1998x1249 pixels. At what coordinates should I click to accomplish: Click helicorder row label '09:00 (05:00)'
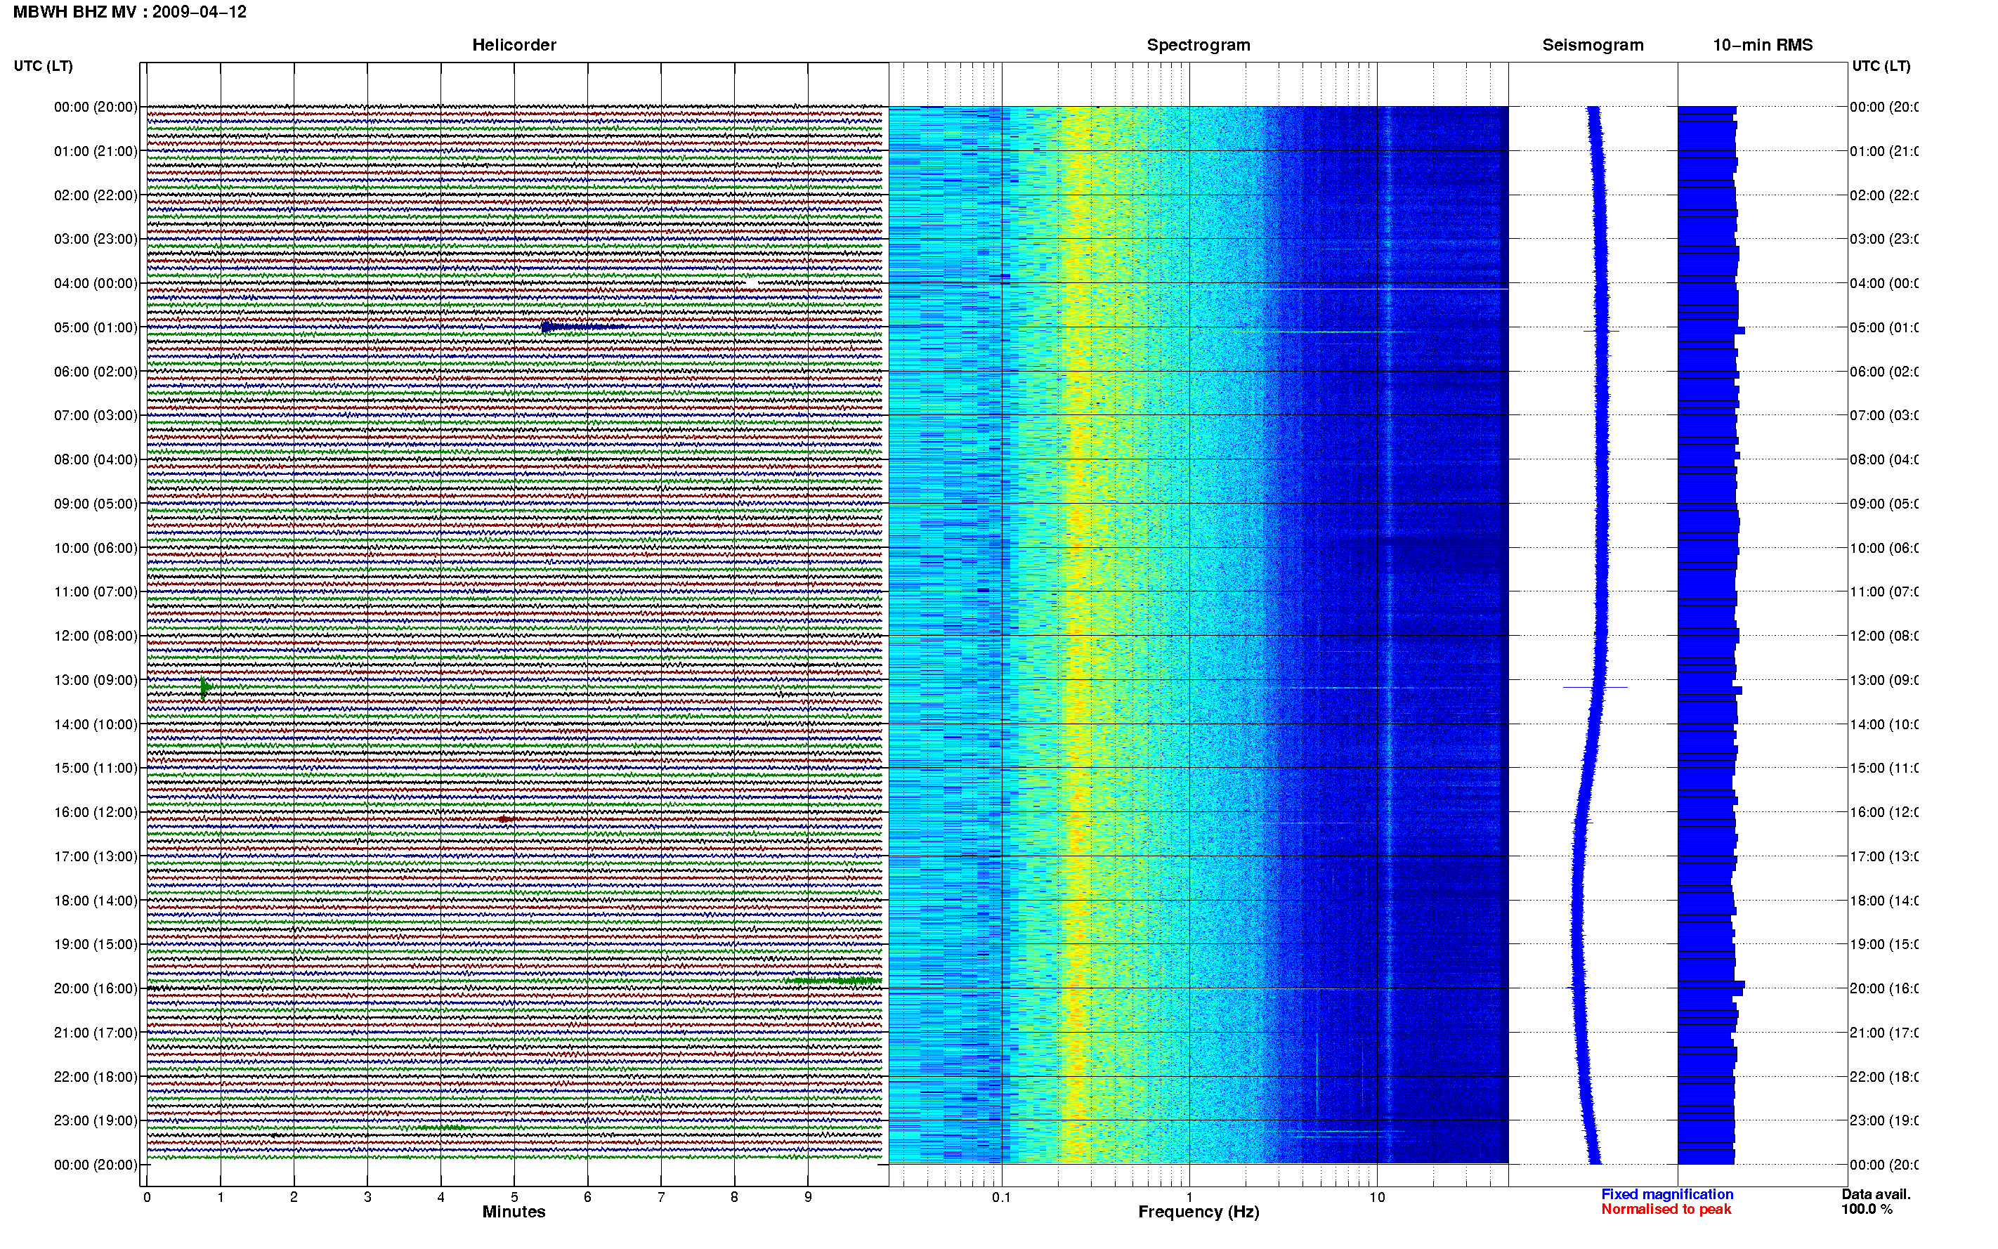96,503
